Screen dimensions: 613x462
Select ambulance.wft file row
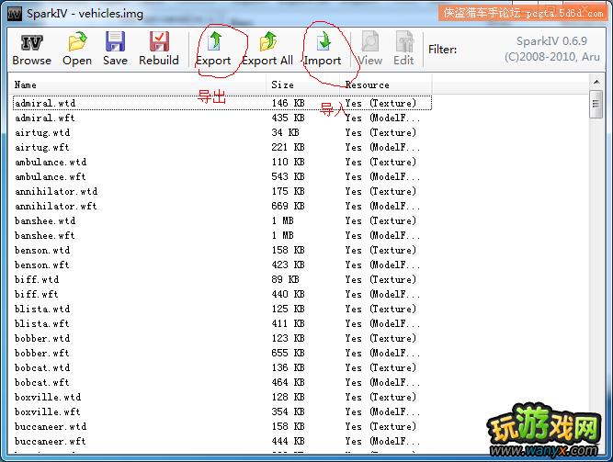point(222,176)
